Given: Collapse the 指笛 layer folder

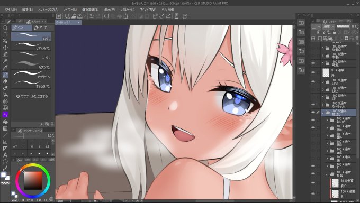Looking at the screenshot, I should pyautogui.click(x=327, y=174).
